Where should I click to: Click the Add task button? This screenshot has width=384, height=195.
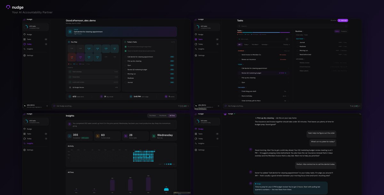pyautogui.click(x=343, y=20)
